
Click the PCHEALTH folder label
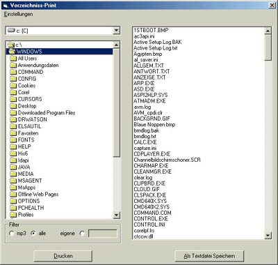coord(31,208)
